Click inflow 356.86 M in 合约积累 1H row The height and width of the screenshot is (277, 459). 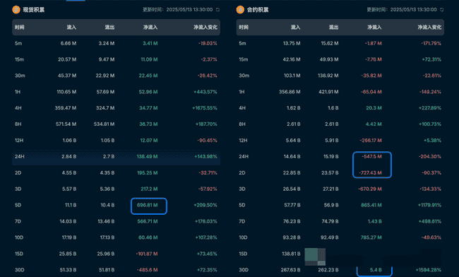point(290,92)
